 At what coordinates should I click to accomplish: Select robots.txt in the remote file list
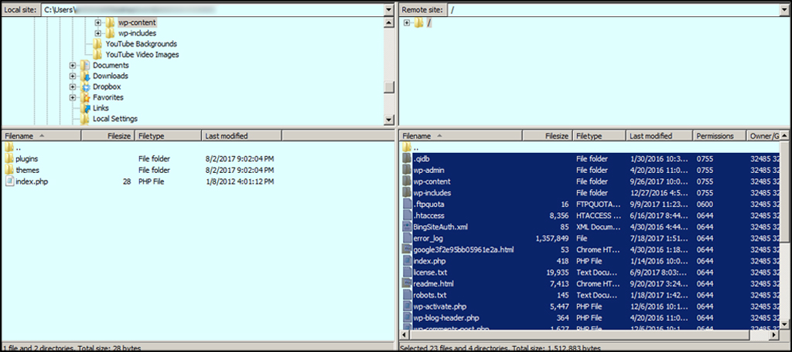tap(430, 295)
